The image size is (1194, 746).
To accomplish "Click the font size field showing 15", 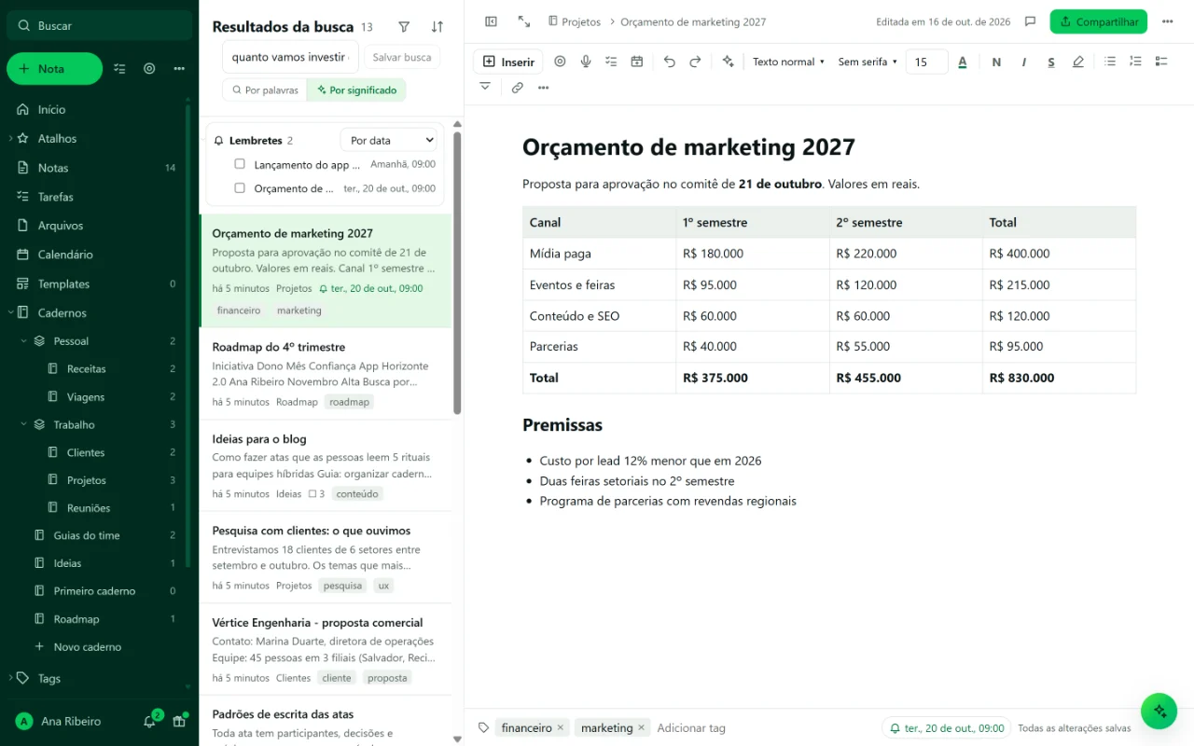I will click(926, 62).
